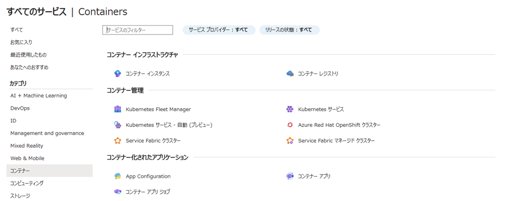The width and height of the screenshot is (508, 201).
Task: Click the すべてのサービス | Containers page title
Action: tap(67, 12)
